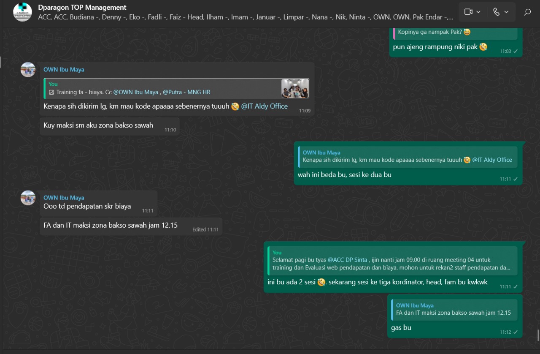The height and width of the screenshot is (354, 540).
Task: Click the chat scrollbar thumb at right edge
Action: coord(538,335)
